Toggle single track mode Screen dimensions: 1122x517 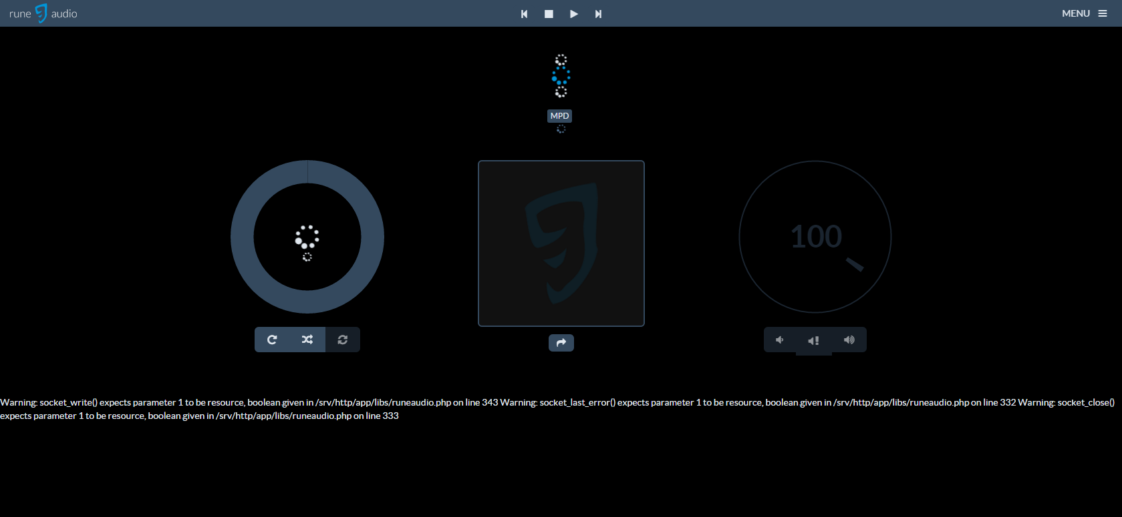pyautogui.click(x=343, y=340)
